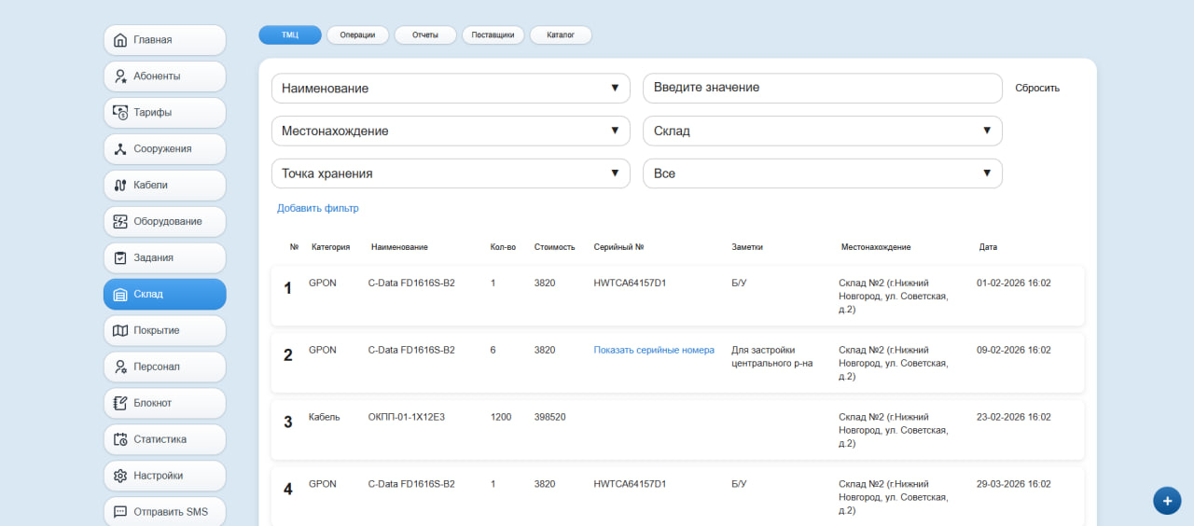Click row number 3

[288, 422]
